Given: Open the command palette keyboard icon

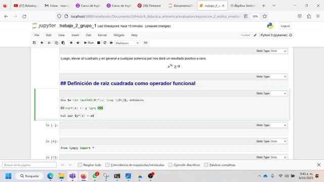Looking at the screenshot, I should point(145,43).
